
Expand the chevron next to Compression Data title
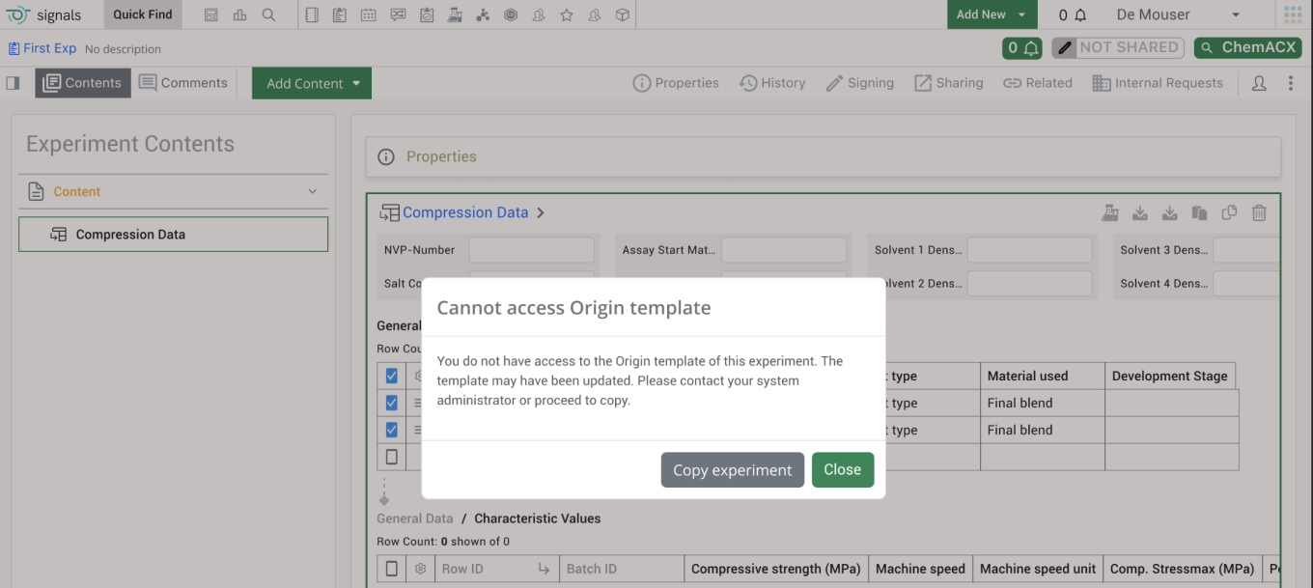pyautogui.click(x=541, y=212)
